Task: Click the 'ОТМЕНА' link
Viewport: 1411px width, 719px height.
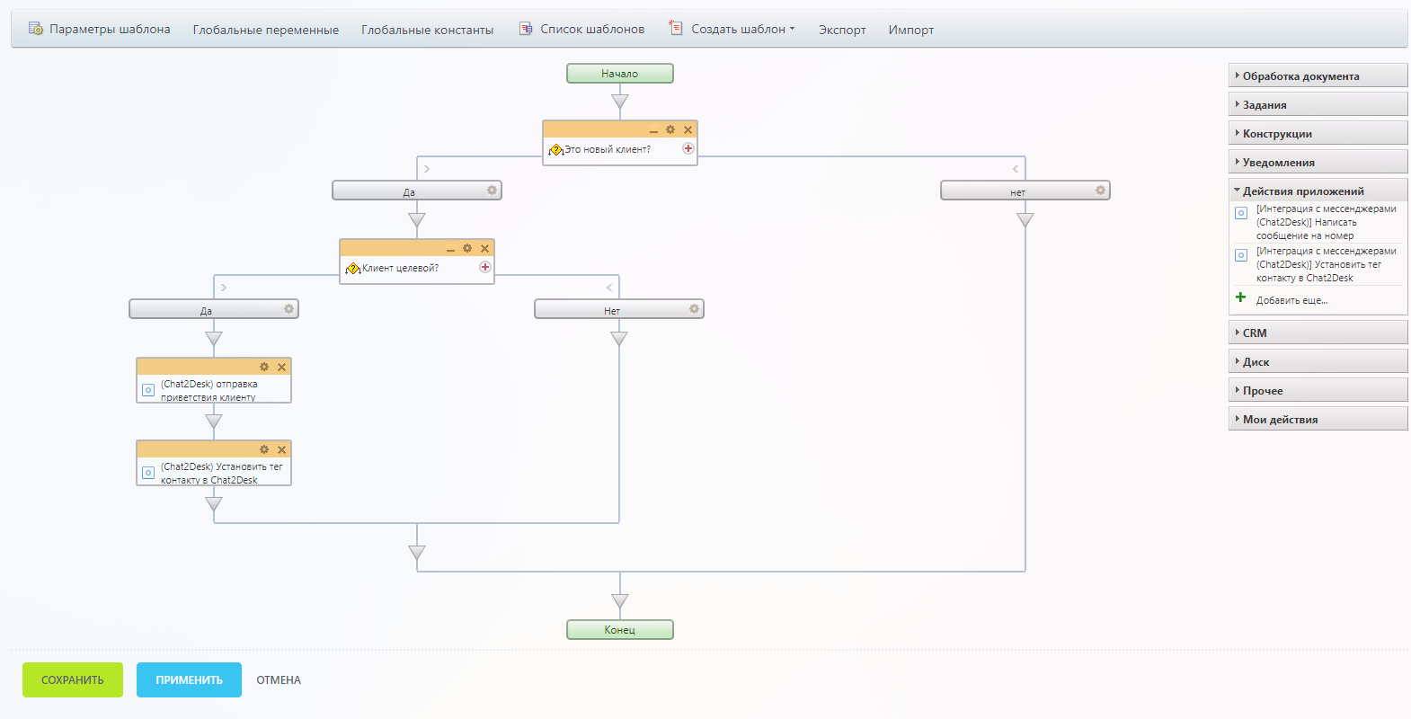Action: [x=279, y=680]
